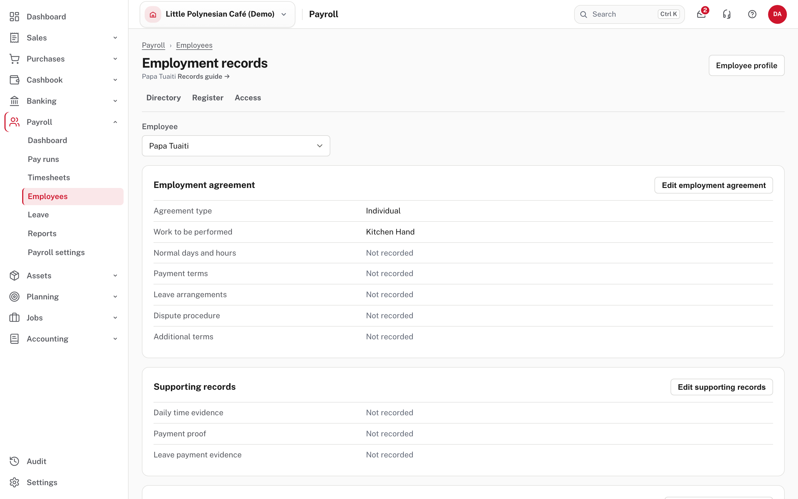Click the Sales receipt icon
The height and width of the screenshot is (499, 798).
14,38
